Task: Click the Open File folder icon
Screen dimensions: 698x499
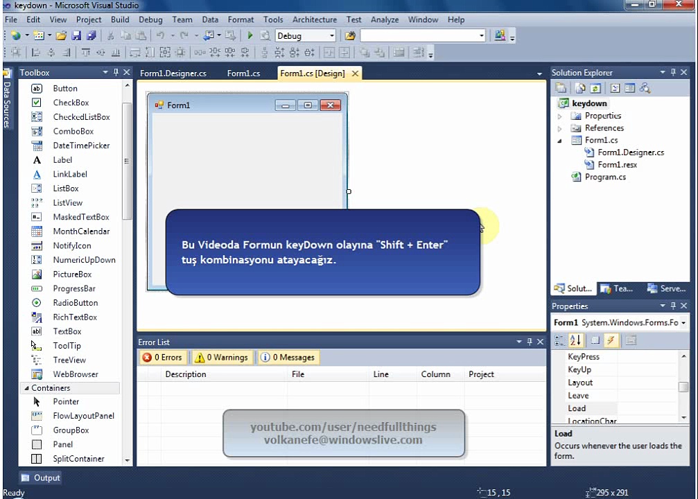Action: [61, 35]
